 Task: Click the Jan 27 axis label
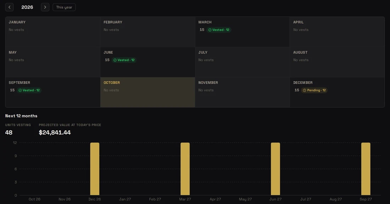coord(125,199)
